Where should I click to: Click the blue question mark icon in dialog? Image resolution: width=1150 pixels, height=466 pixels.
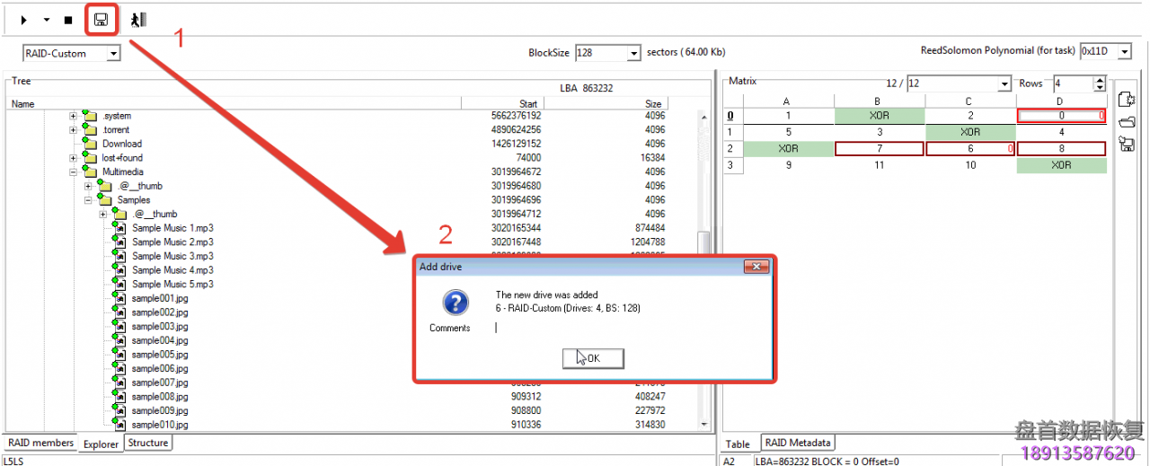[456, 303]
